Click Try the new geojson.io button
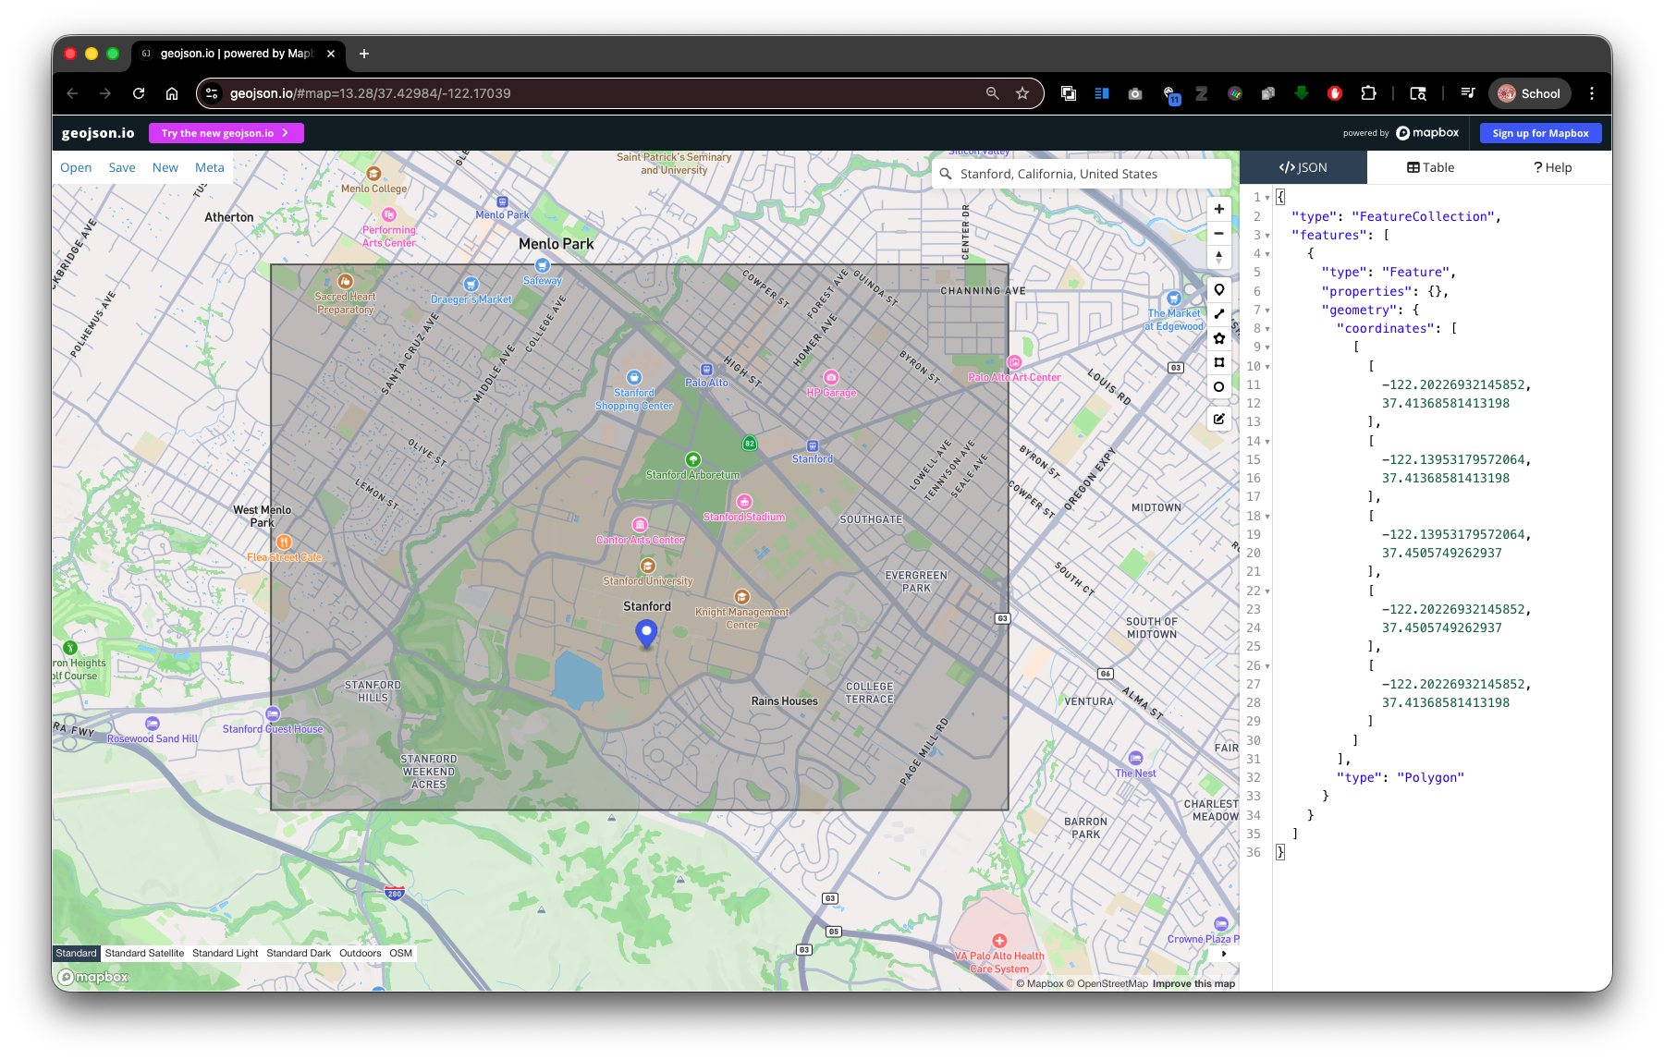 pyautogui.click(x=226, y=133)
